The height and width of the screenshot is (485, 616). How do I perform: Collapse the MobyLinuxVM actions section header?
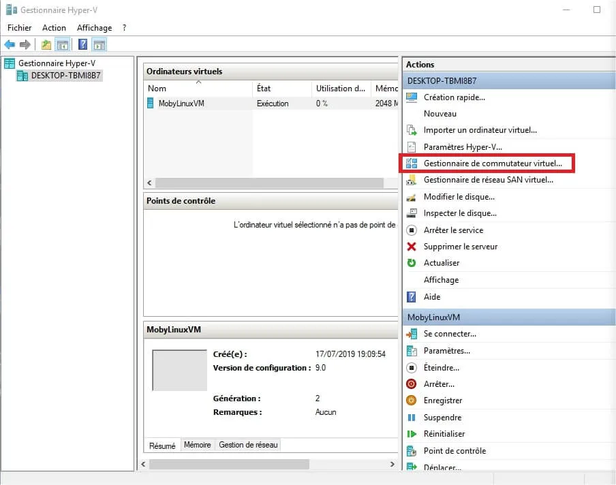[x=509, y=317]
